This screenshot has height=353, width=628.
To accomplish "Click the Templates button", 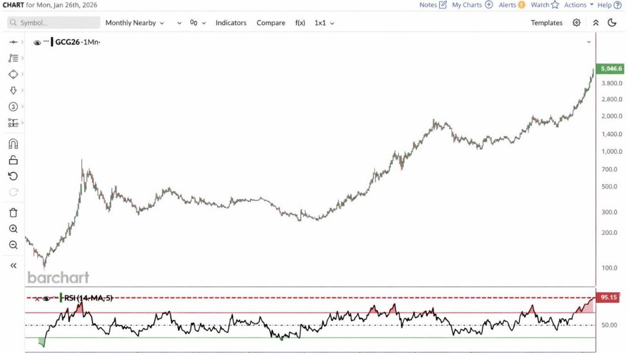I will tap(546, 22).
